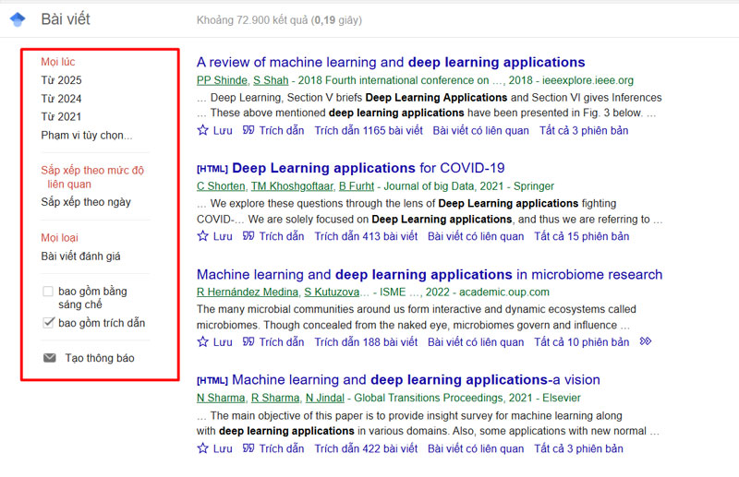Click the Google Scholar logo icon
Image resolution: width=739 pixels, height=477 pixels.
[18, 19]
